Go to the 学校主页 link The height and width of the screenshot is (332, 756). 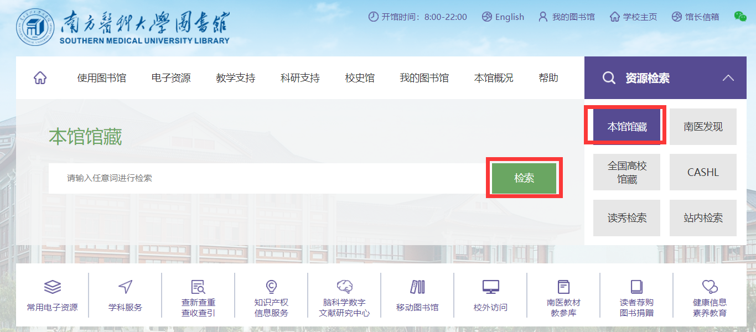pyautogui.click(x=640, y=17)
